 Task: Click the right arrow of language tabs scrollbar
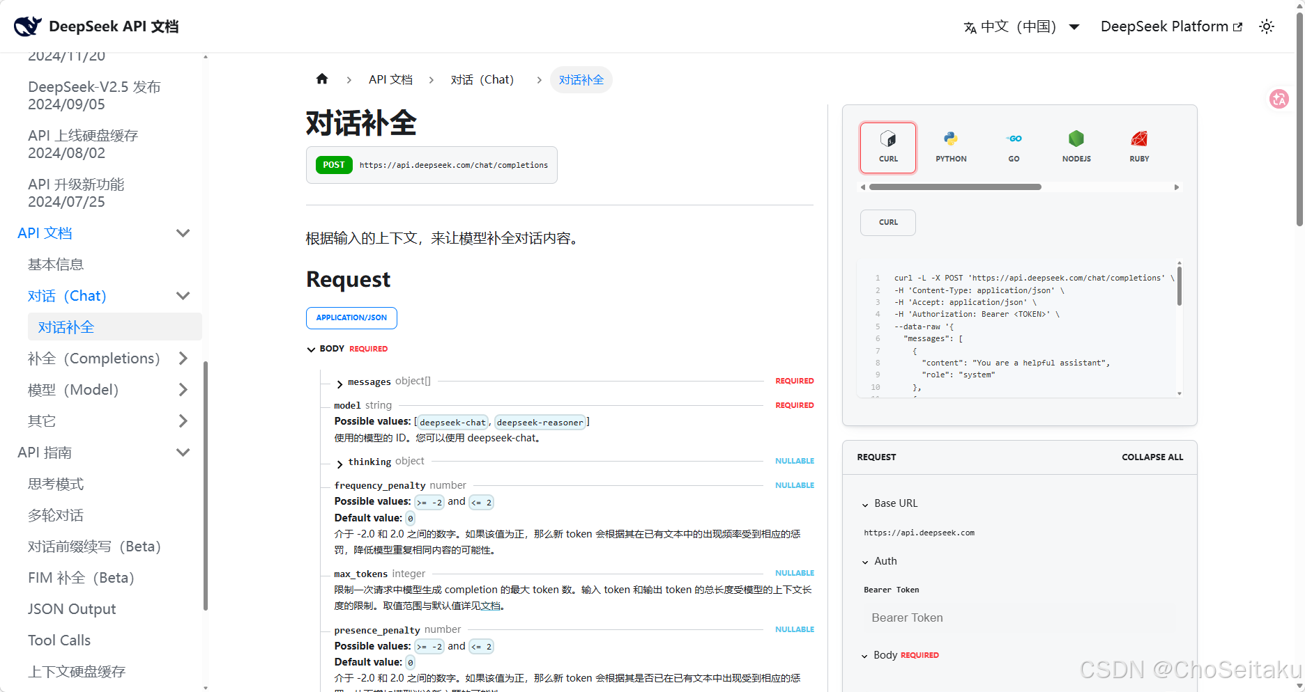(1177, 187)
